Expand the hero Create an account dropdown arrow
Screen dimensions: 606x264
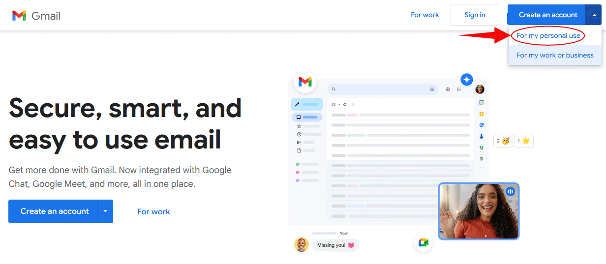pos(105,211)
